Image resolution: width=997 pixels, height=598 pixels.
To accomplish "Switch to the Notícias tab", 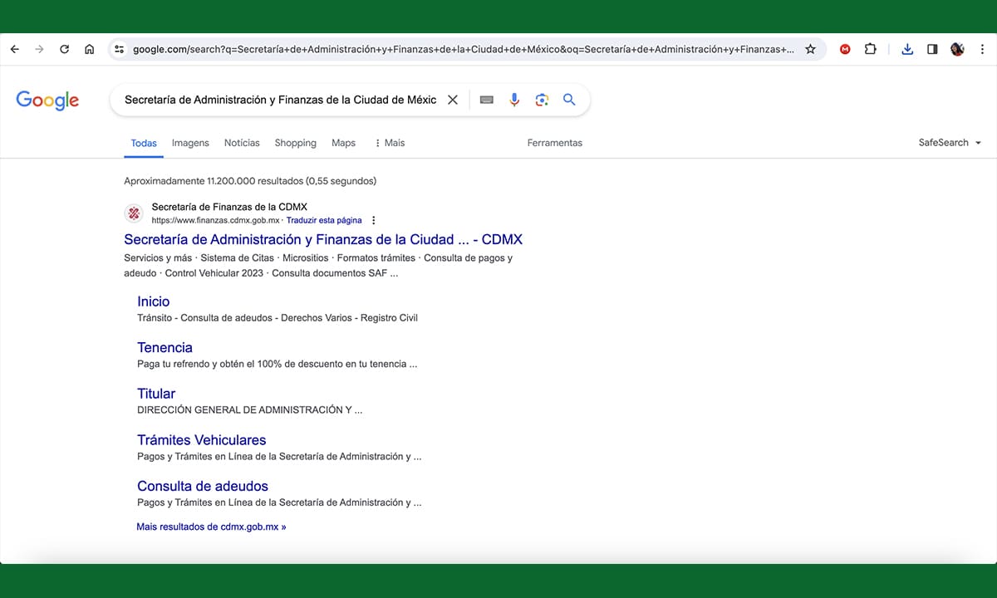I will [x=242, y=143].
